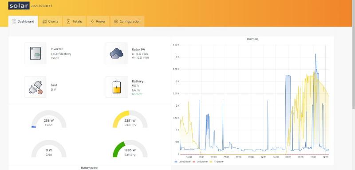Screen dimensions: 355x170
Task: Click the Solar/Battery mode status text
Action: coord(61,56)
